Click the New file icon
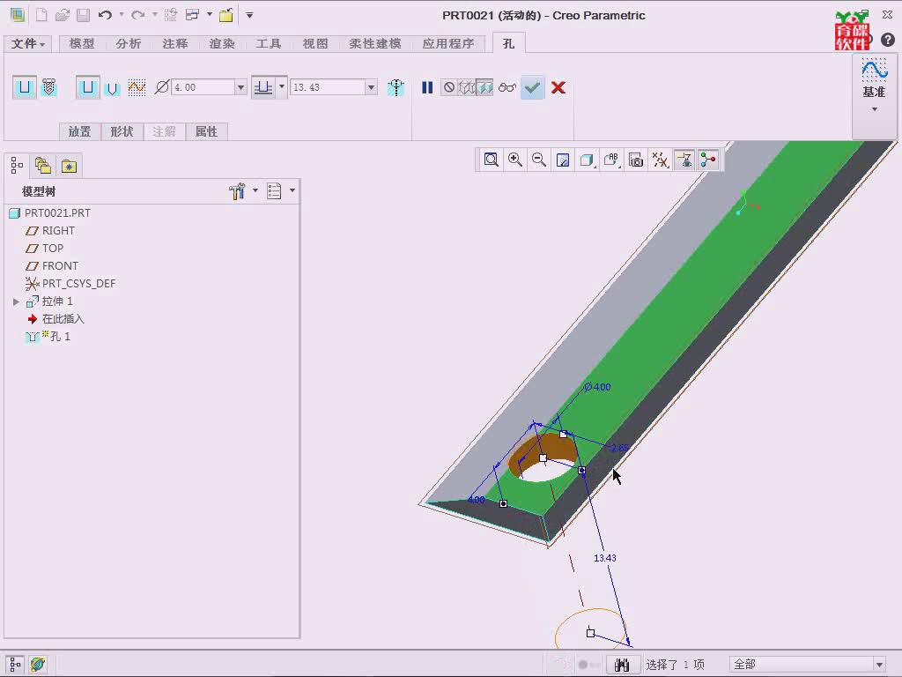 click(x=41, y=15)
